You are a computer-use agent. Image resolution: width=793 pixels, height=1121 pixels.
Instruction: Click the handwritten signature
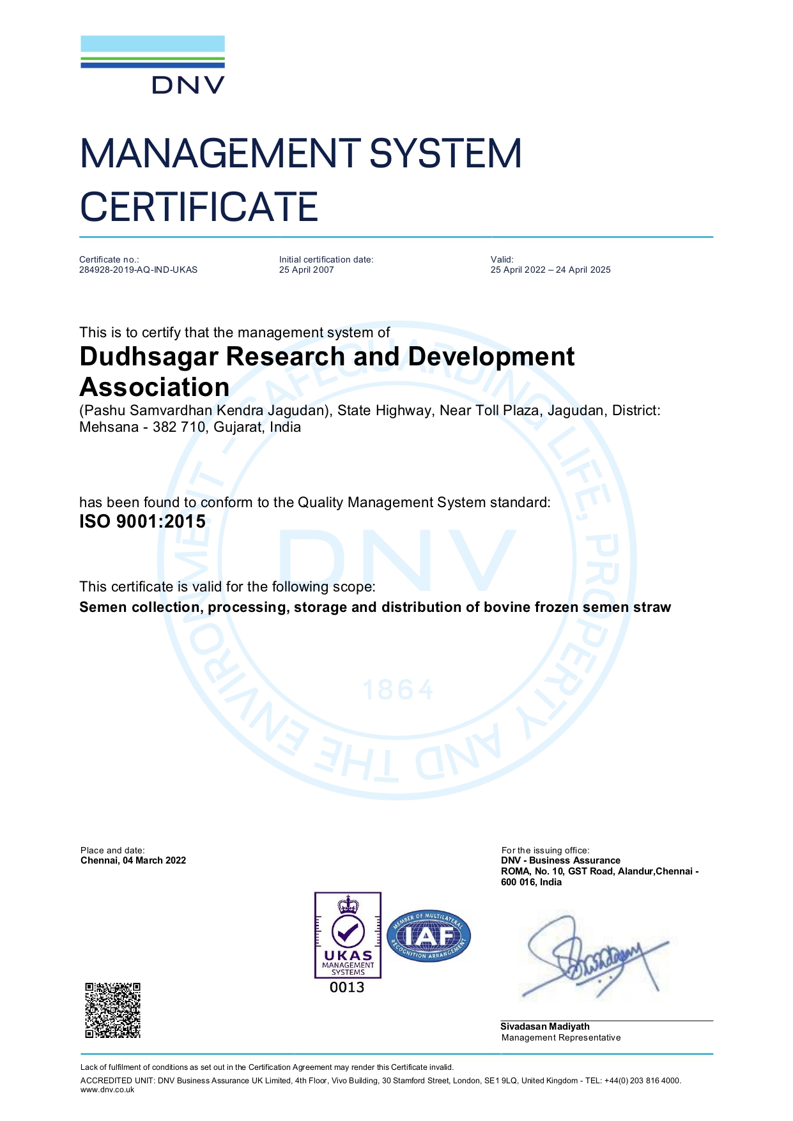pyautogui.click(x=594, y=958)
